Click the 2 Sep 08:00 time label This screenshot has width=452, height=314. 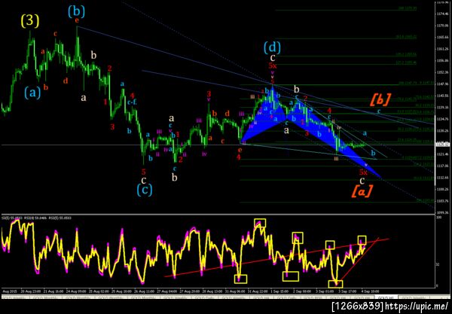[302, 291]
